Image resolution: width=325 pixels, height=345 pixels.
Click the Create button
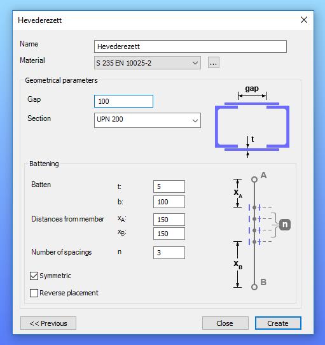tap(278, 323)
